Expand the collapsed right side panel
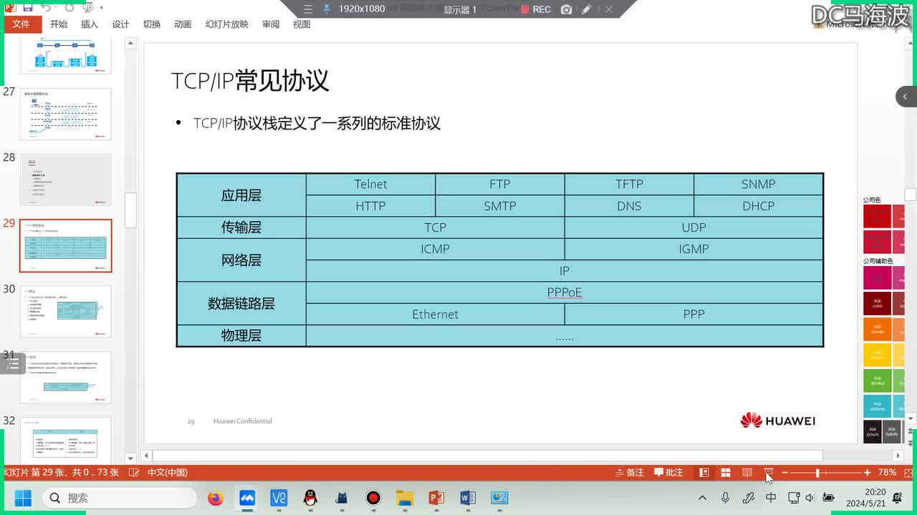Viewport: 917px width, 515px height. [906, 97]
